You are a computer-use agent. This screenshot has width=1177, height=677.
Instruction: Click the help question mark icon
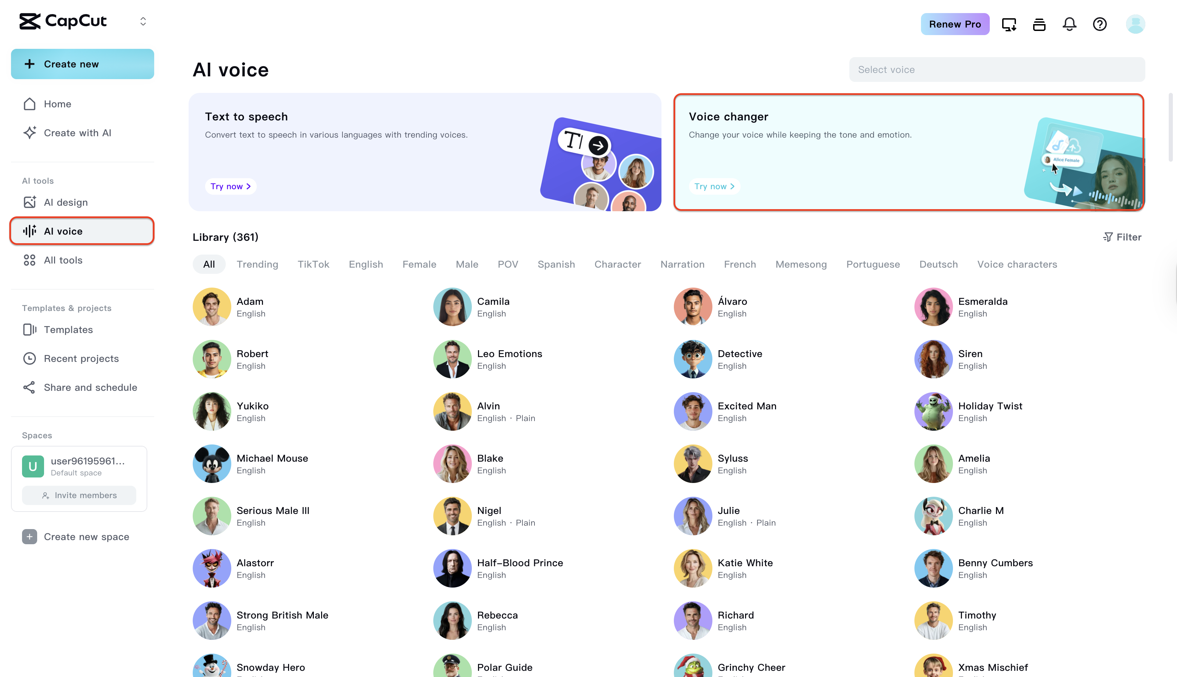(1099, 24)
